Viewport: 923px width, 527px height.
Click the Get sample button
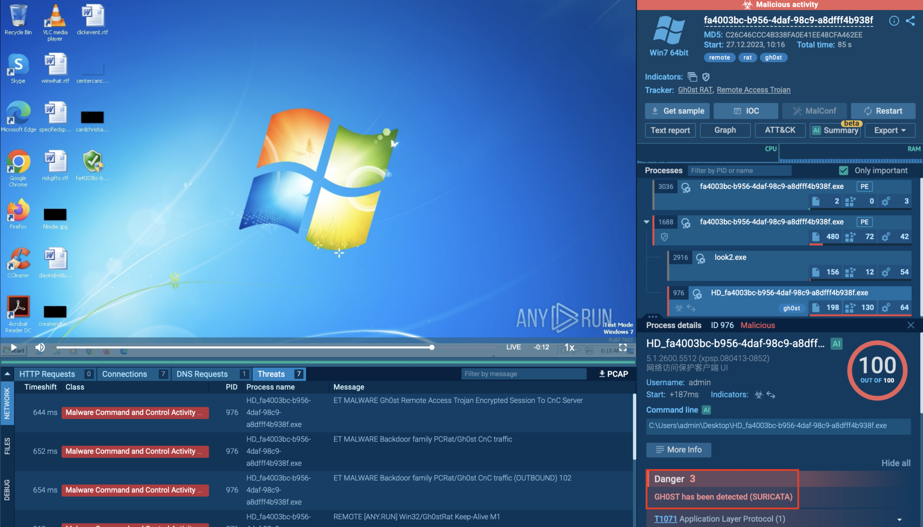point(677,111)
